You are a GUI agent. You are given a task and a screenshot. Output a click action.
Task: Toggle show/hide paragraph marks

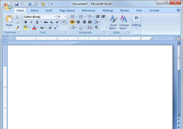[96, 27]
